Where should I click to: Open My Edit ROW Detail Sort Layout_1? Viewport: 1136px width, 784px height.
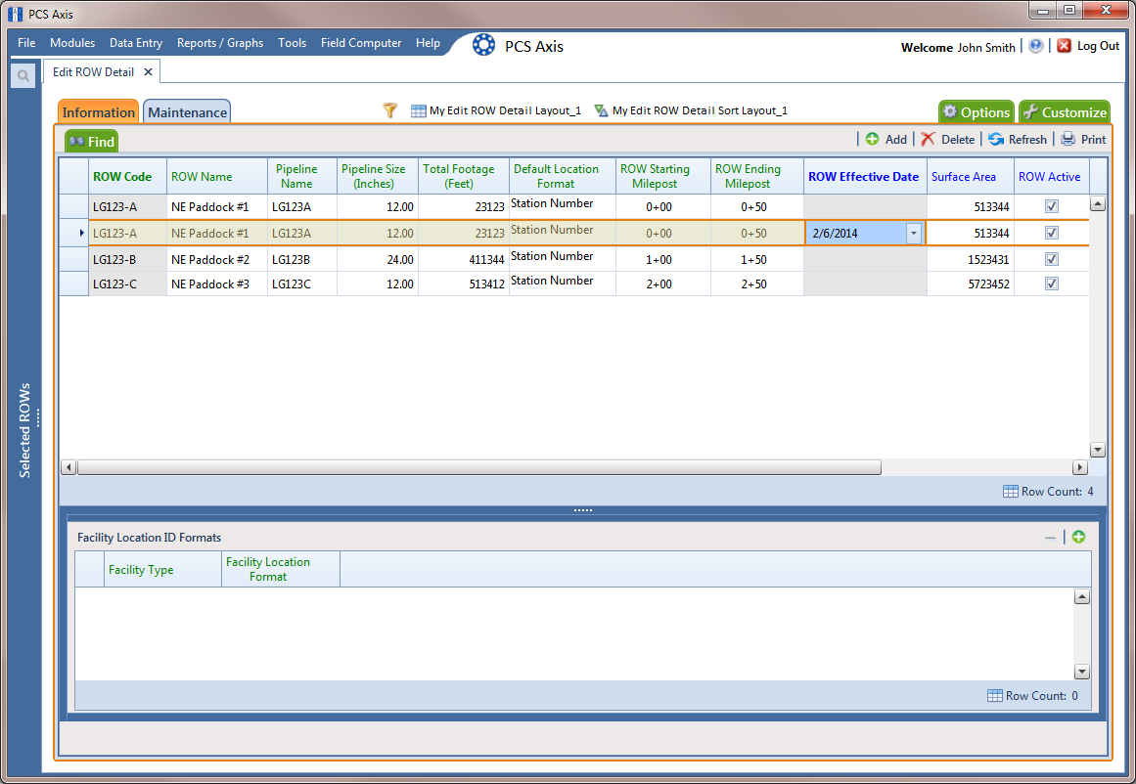click(691, 110)
